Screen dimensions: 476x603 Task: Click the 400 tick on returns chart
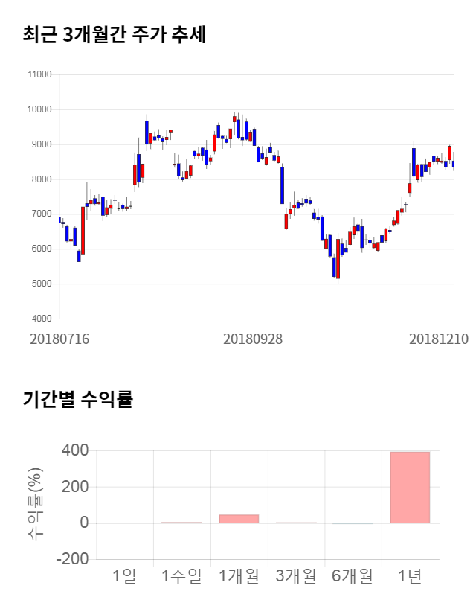(x=77, y=450)
